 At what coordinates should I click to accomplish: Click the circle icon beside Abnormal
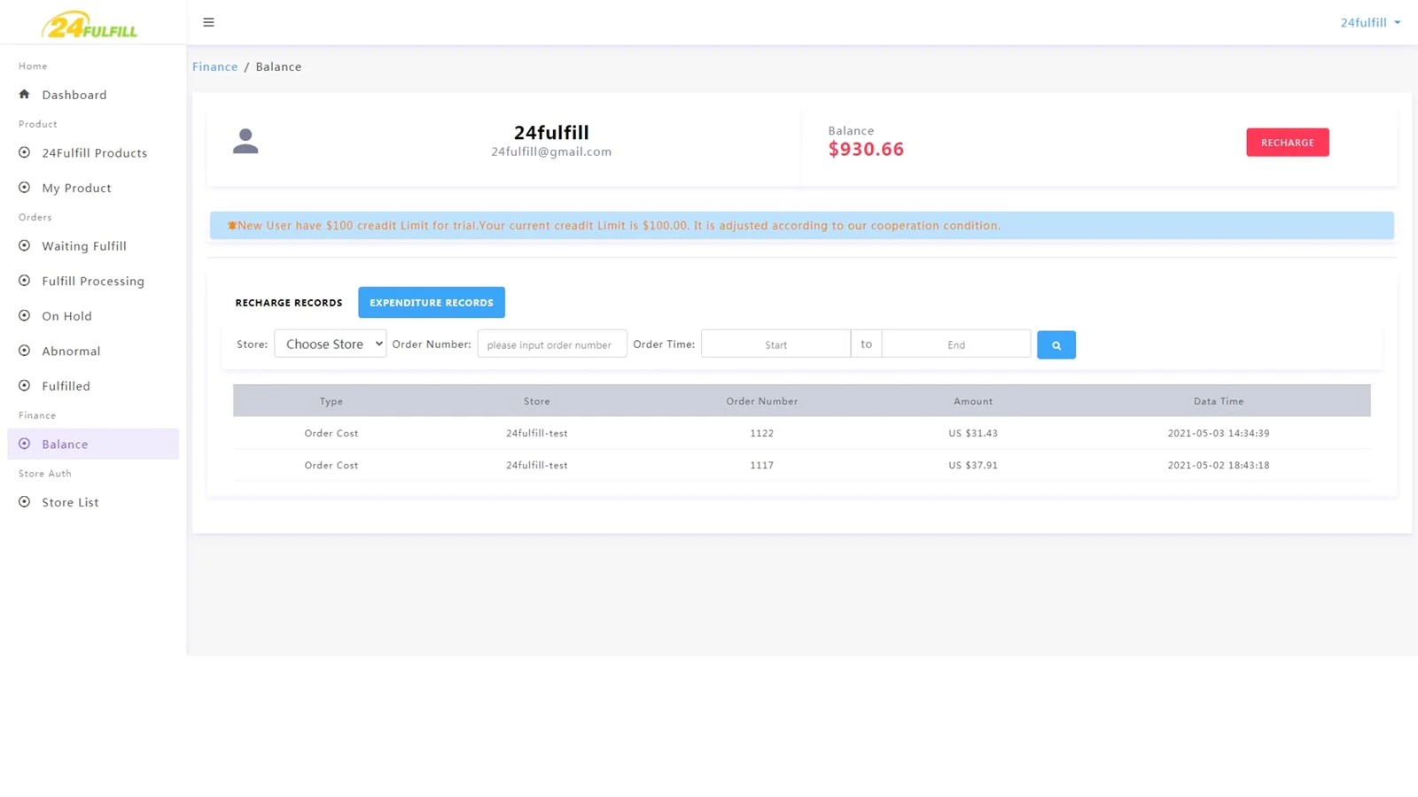[x=25, y=351]
